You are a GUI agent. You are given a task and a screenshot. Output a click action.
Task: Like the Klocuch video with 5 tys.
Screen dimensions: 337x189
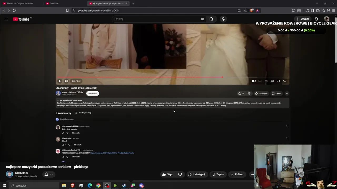tap(167, 174)
